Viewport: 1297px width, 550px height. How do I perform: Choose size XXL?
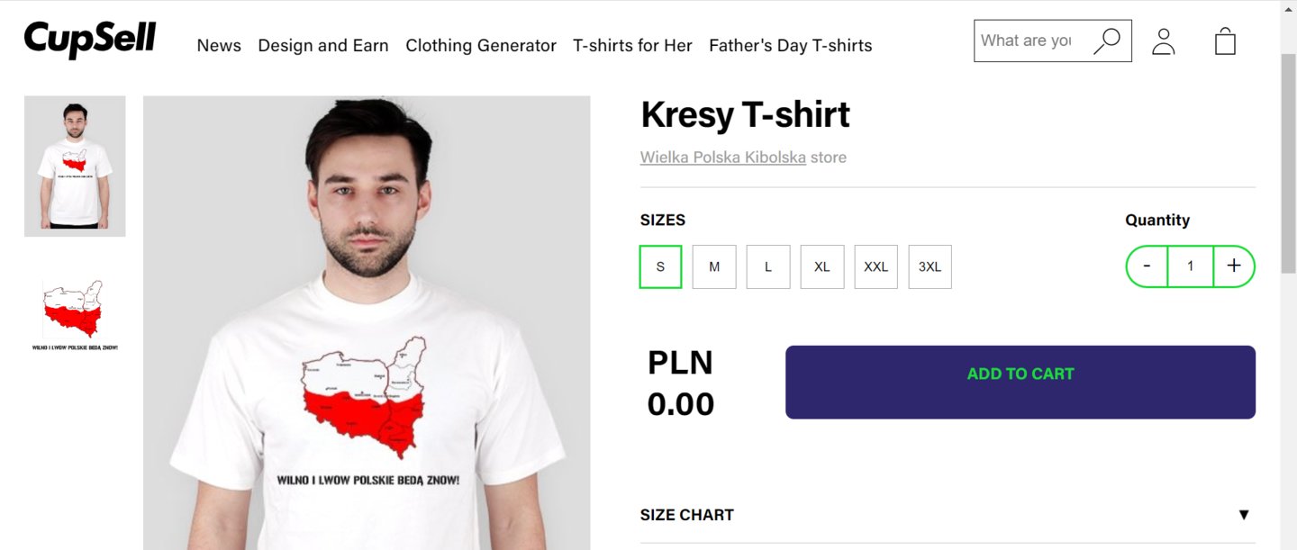(876, 266)
